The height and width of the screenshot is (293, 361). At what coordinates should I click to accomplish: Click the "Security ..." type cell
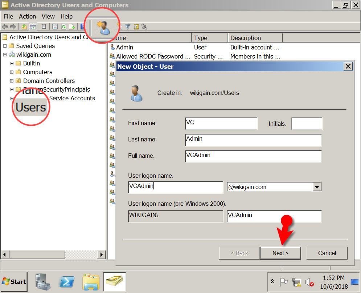(x=208, y=56)
